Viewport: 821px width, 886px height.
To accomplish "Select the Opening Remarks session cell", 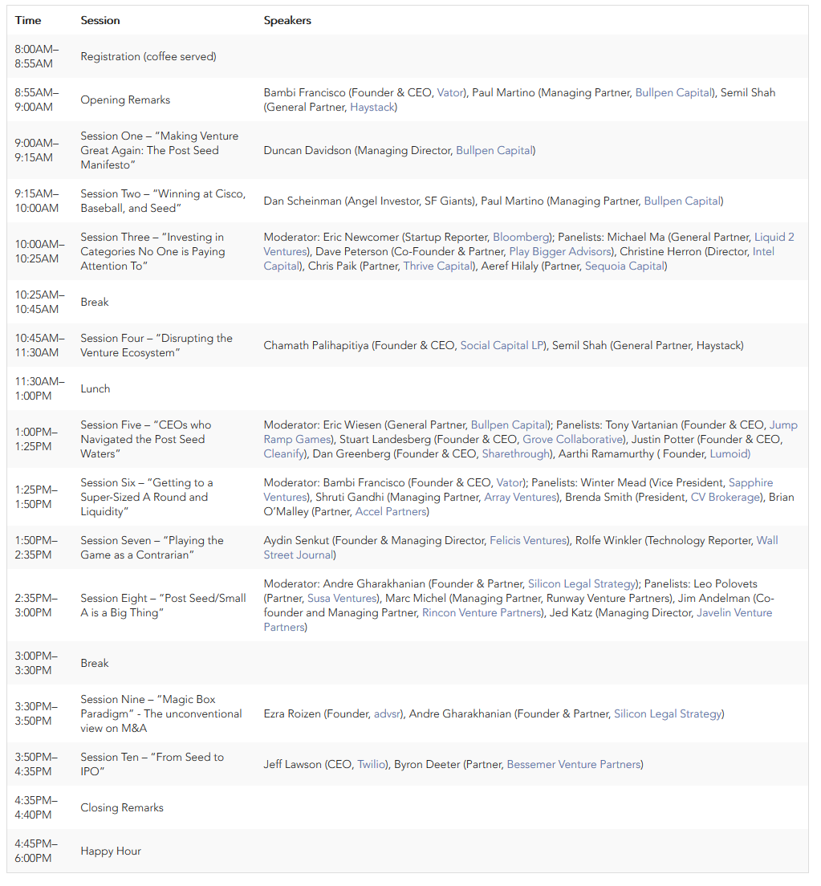I will point(125,100).
